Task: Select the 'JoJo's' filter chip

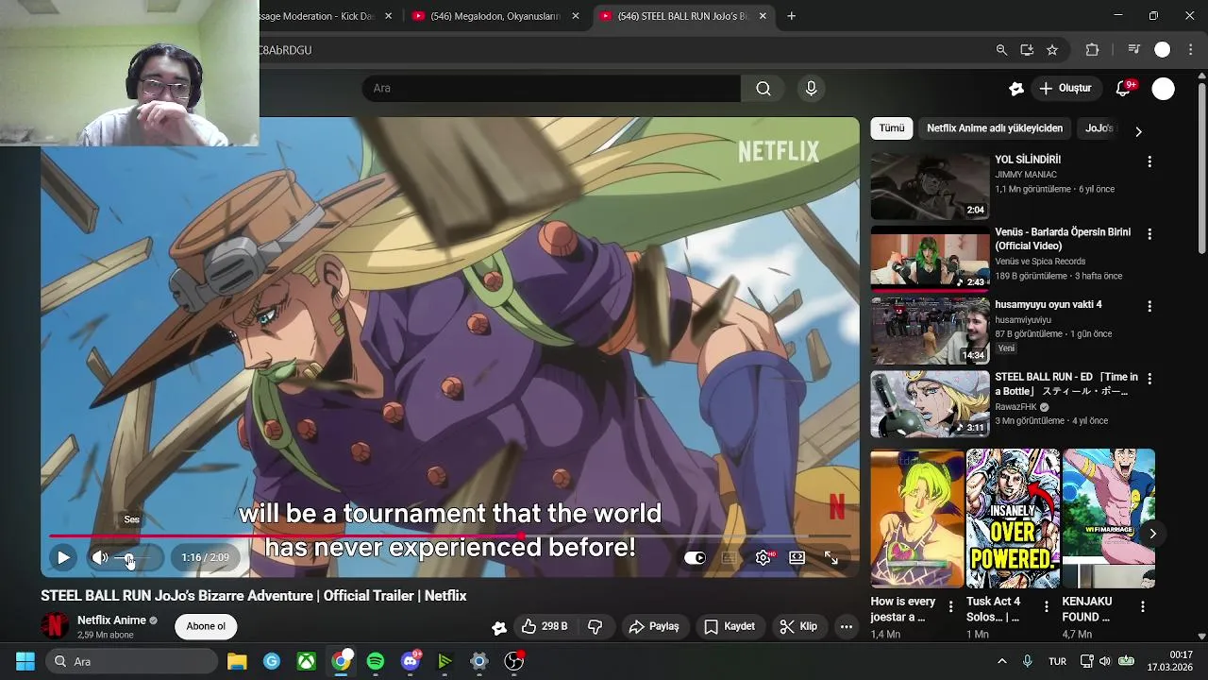Action: click(1099, 128)
